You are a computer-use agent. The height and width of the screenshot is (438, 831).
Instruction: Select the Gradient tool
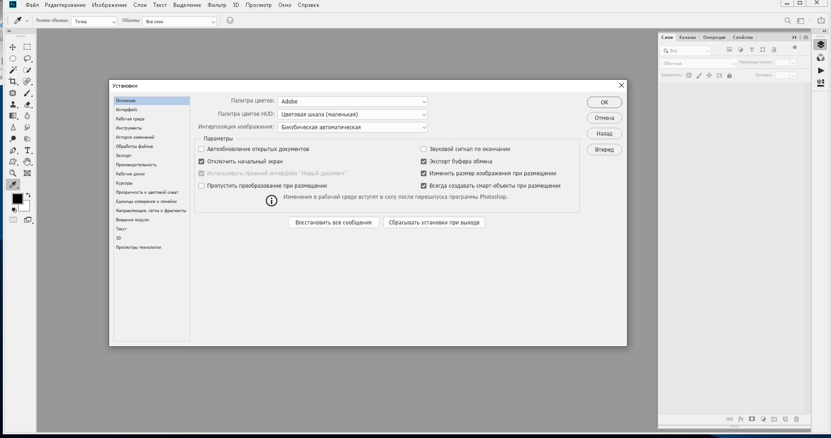[13, 116]
